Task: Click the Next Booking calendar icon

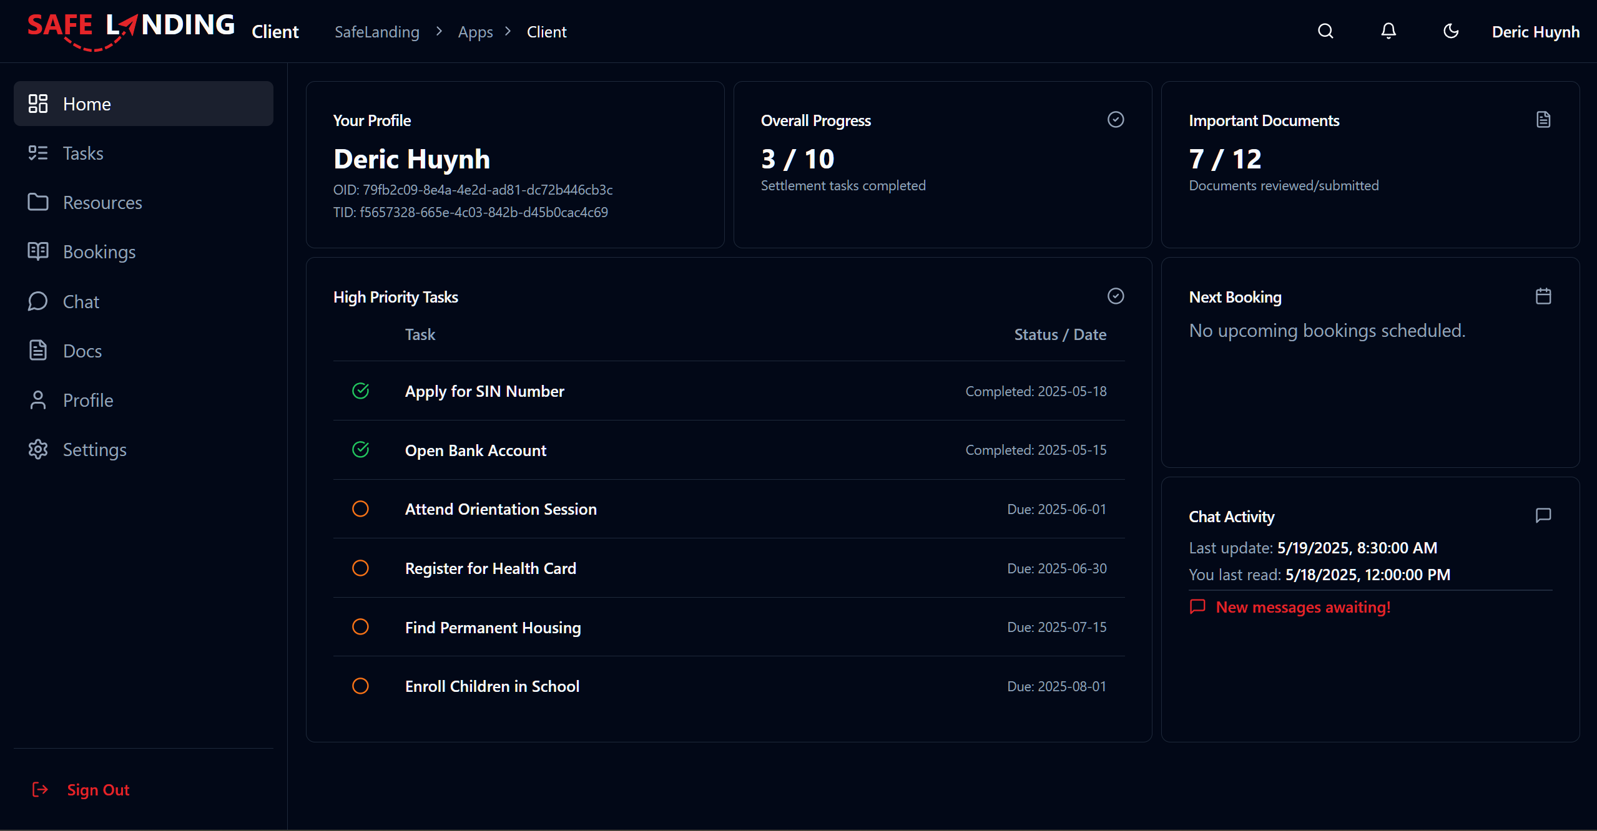Action: click(1543, 296)
